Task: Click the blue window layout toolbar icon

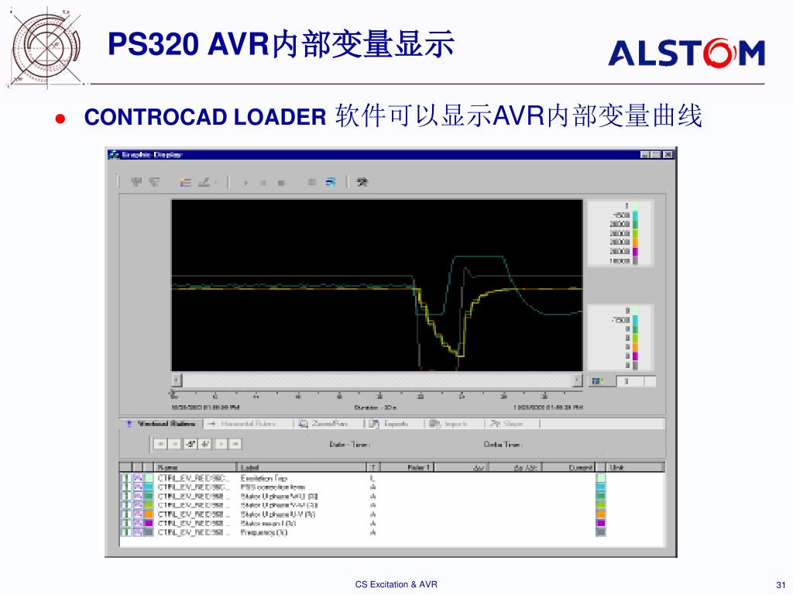Action: click(x=330, y=182)
